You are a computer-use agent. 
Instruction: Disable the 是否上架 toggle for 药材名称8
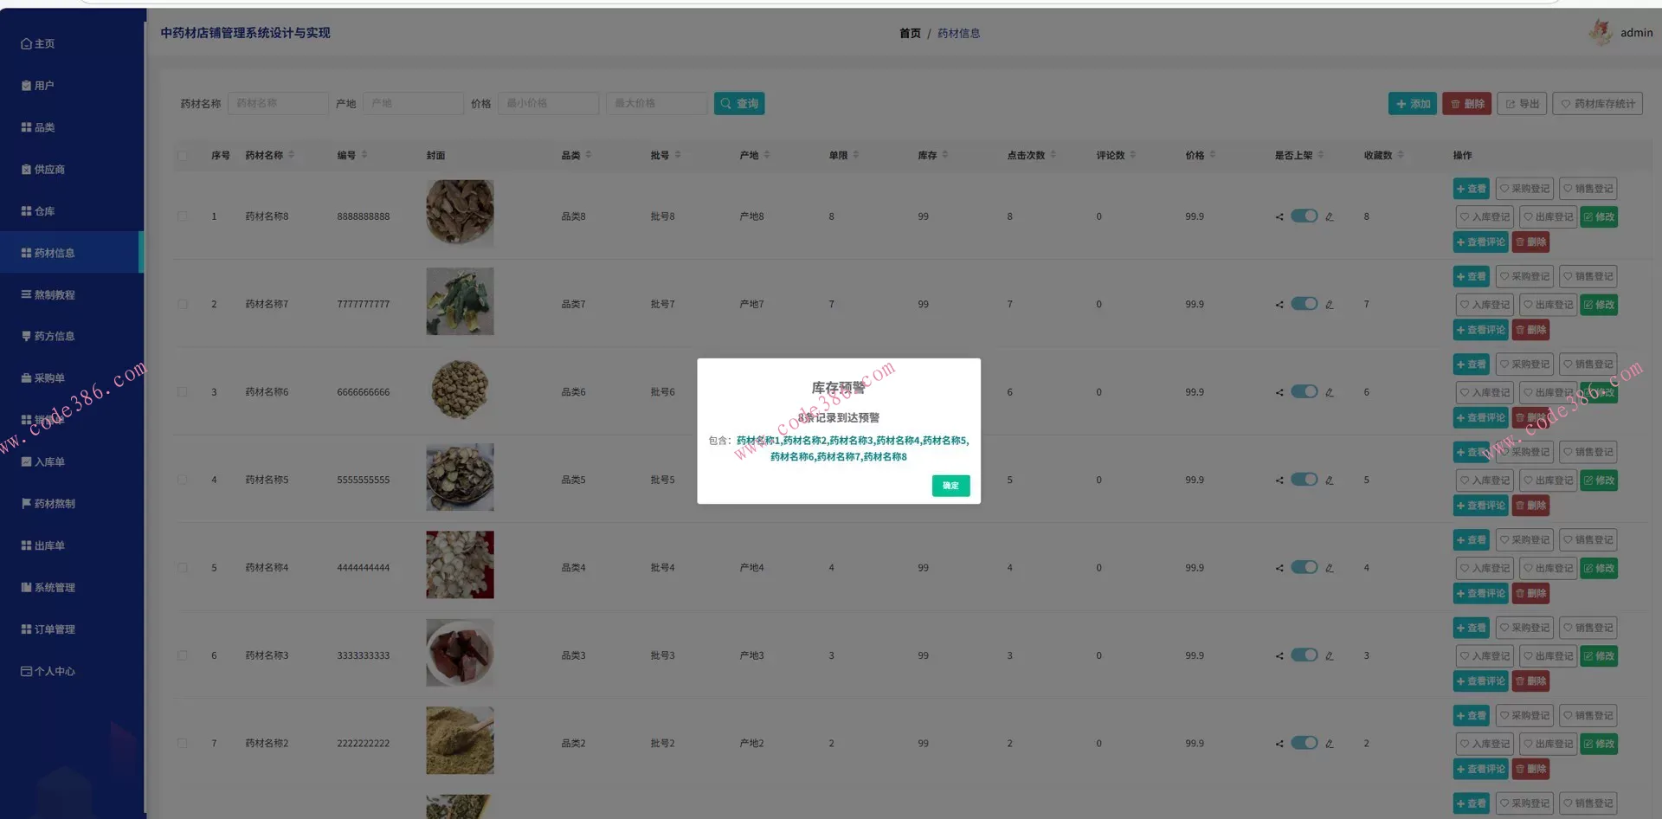pyautogui.click(x=1304, y=216)
